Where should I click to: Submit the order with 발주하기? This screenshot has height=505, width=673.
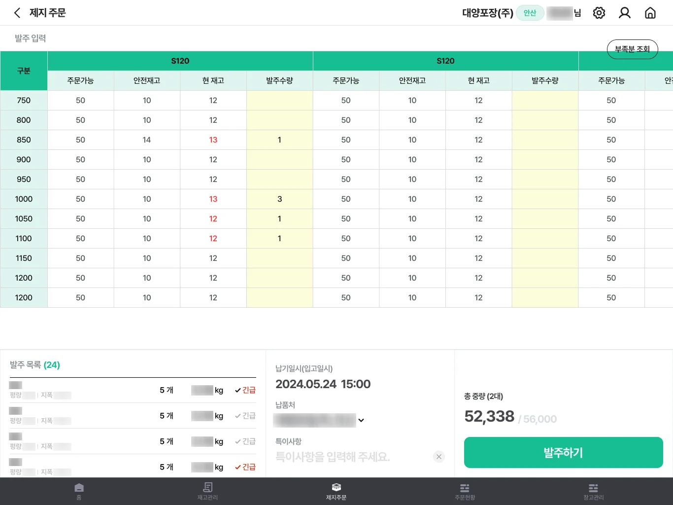(564, 452)
